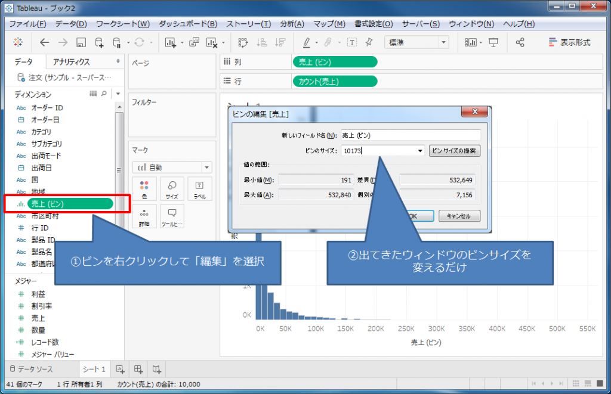
Task: Open the Label (ラベル) mark card
Action: click(x=199, y=188)
